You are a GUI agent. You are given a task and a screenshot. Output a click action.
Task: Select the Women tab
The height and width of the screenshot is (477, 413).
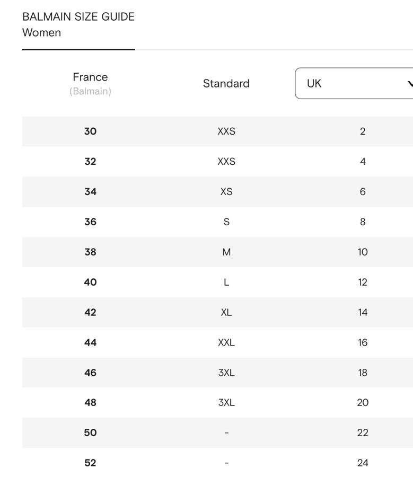41,32
